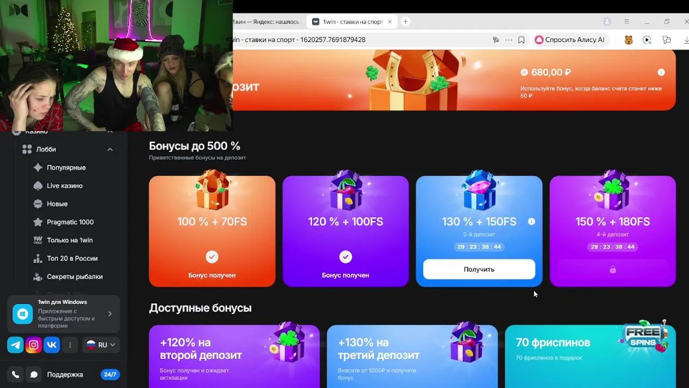
Task: Click the Live казино spade icon
Action: (38, 186)
